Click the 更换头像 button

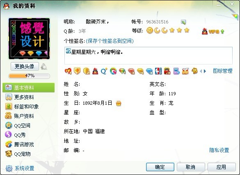pyautogui.click(x=25, y=67)
